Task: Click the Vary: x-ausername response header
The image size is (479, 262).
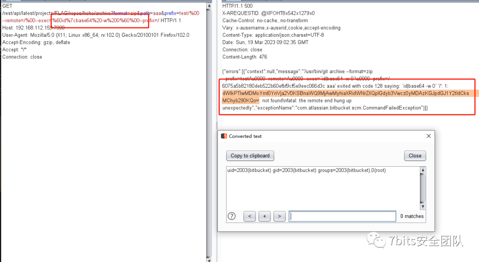Action: coord(281,28)
